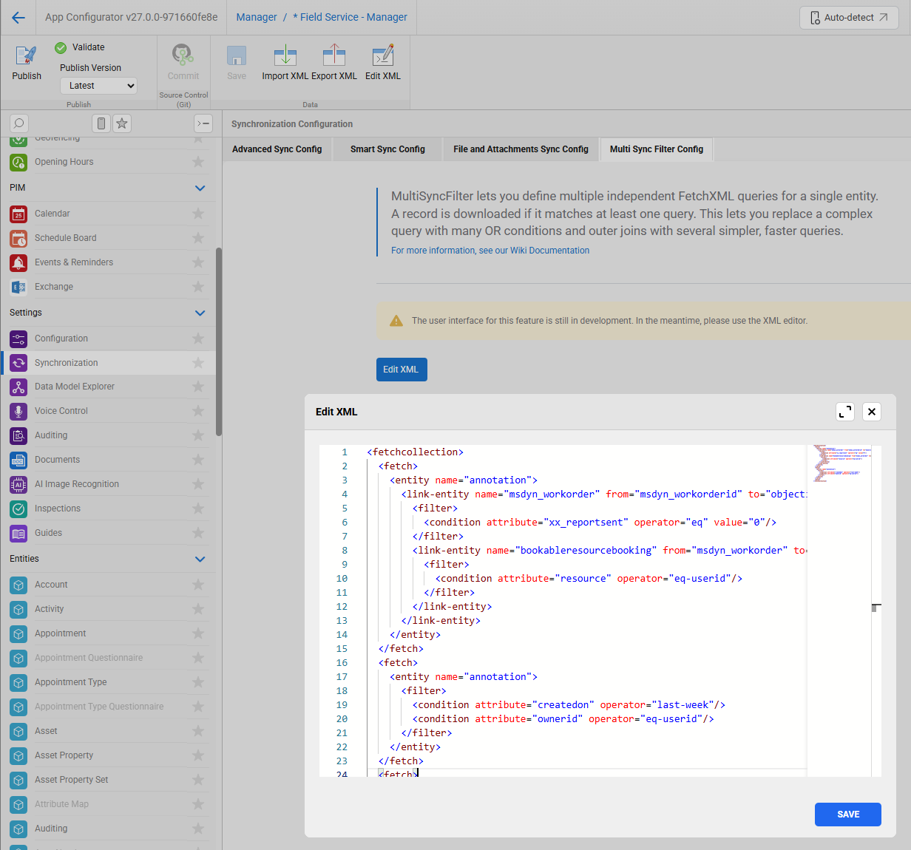Click the Export XML icon

pos(334,55)
